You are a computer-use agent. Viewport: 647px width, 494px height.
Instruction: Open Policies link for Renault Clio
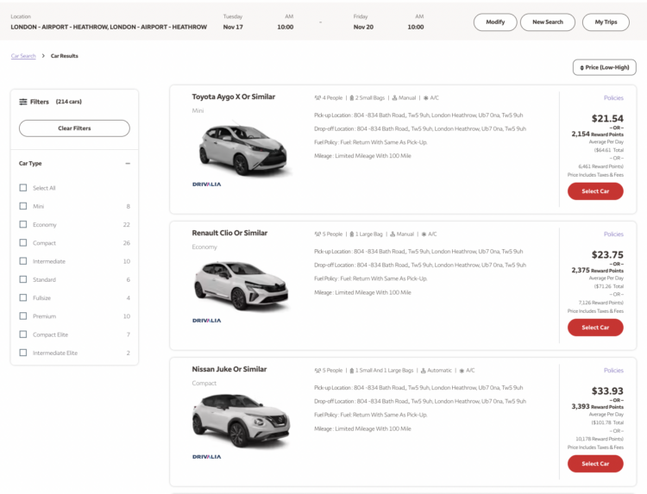point(613,234)
